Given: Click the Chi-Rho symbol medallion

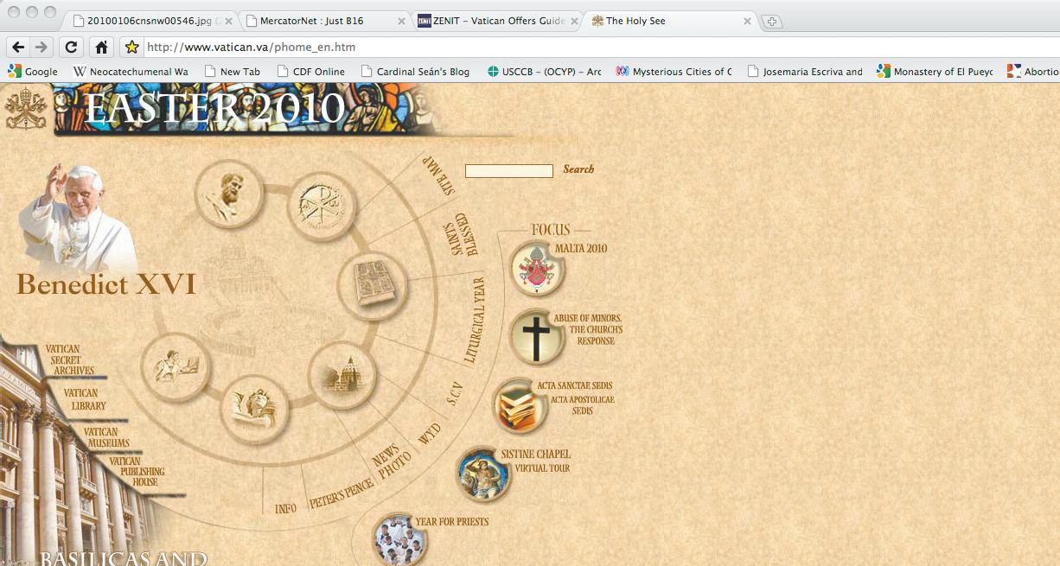Looking at the screenshot, I should tap(322, 207).
